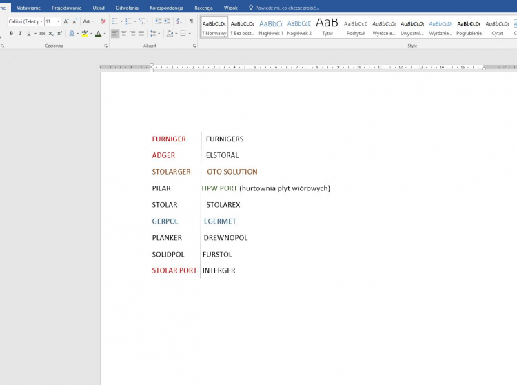Toggle italic formatting
The image size is (517, 385).
point(20,33)
